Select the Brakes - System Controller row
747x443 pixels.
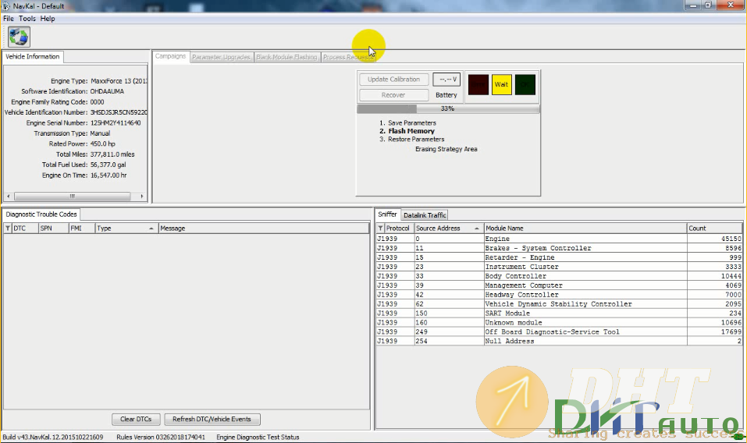(560, 248)
